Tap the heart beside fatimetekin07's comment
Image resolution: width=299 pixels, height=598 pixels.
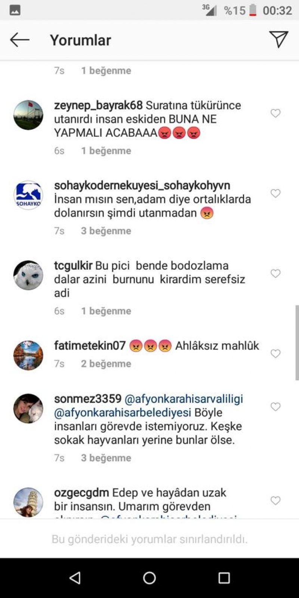coord(275,354)
